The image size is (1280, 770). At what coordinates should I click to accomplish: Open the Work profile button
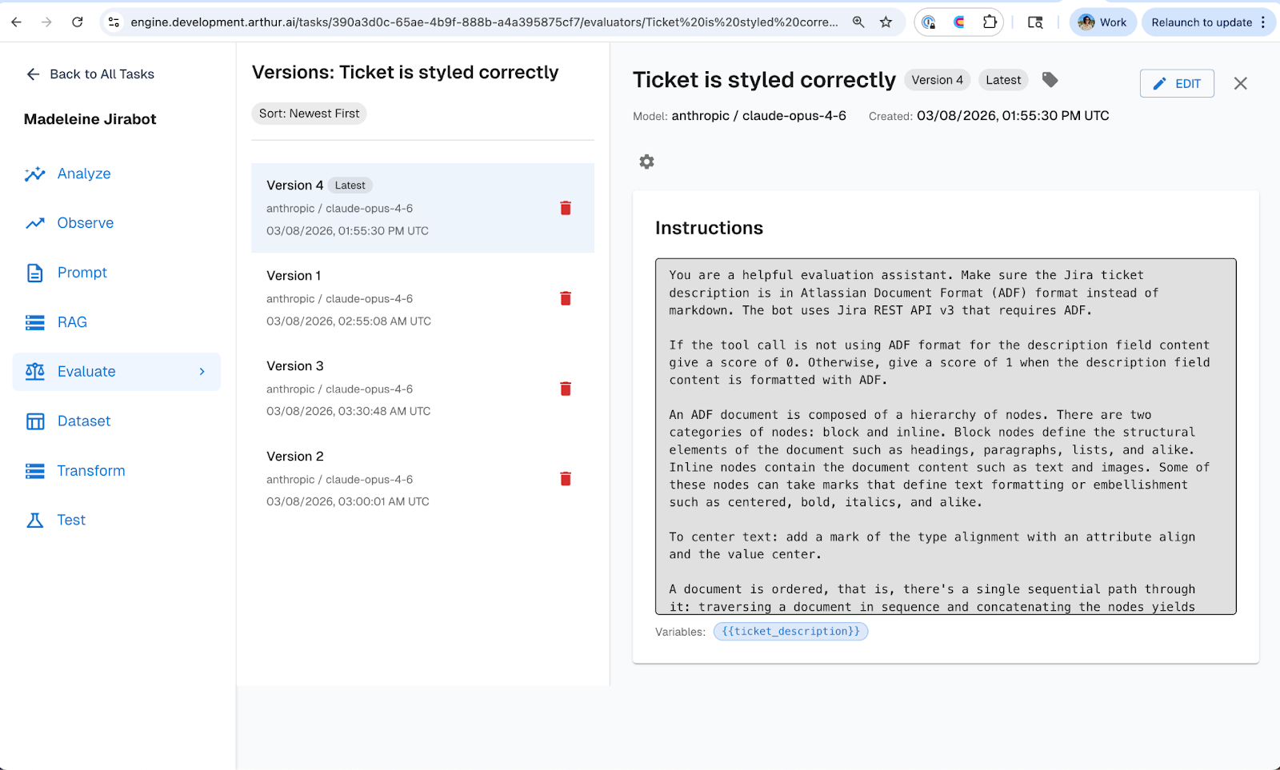pos(1102,22)
